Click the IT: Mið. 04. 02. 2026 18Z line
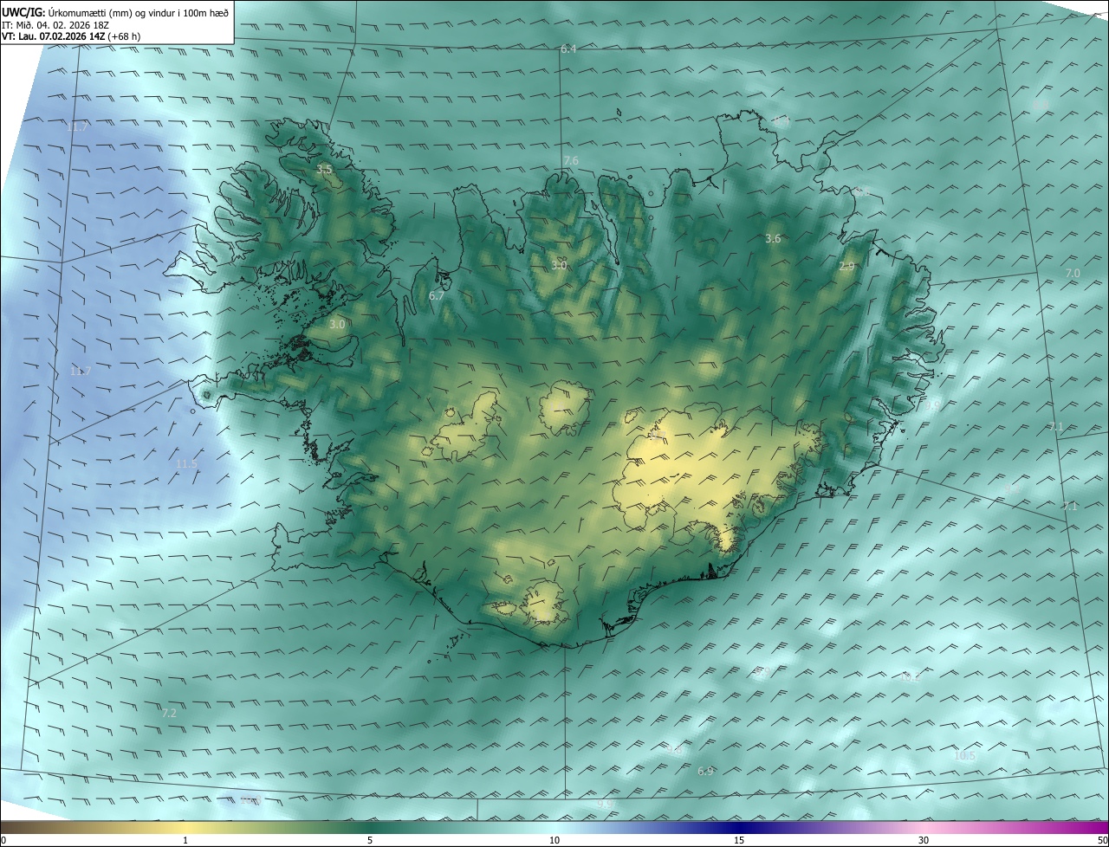 [x=55, y=25]
